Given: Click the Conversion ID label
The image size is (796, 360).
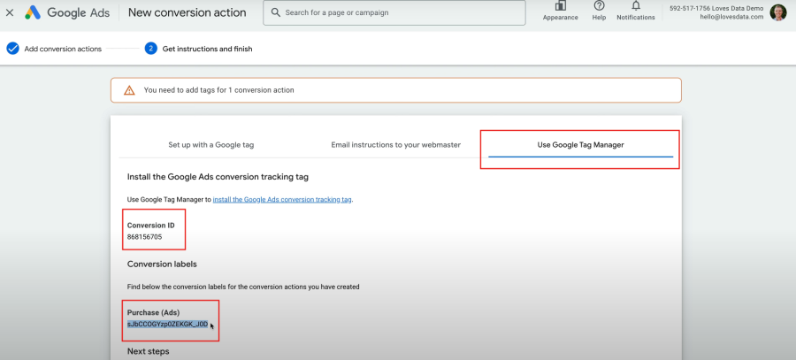Looking at the screenshot, I should coord(150,226).
